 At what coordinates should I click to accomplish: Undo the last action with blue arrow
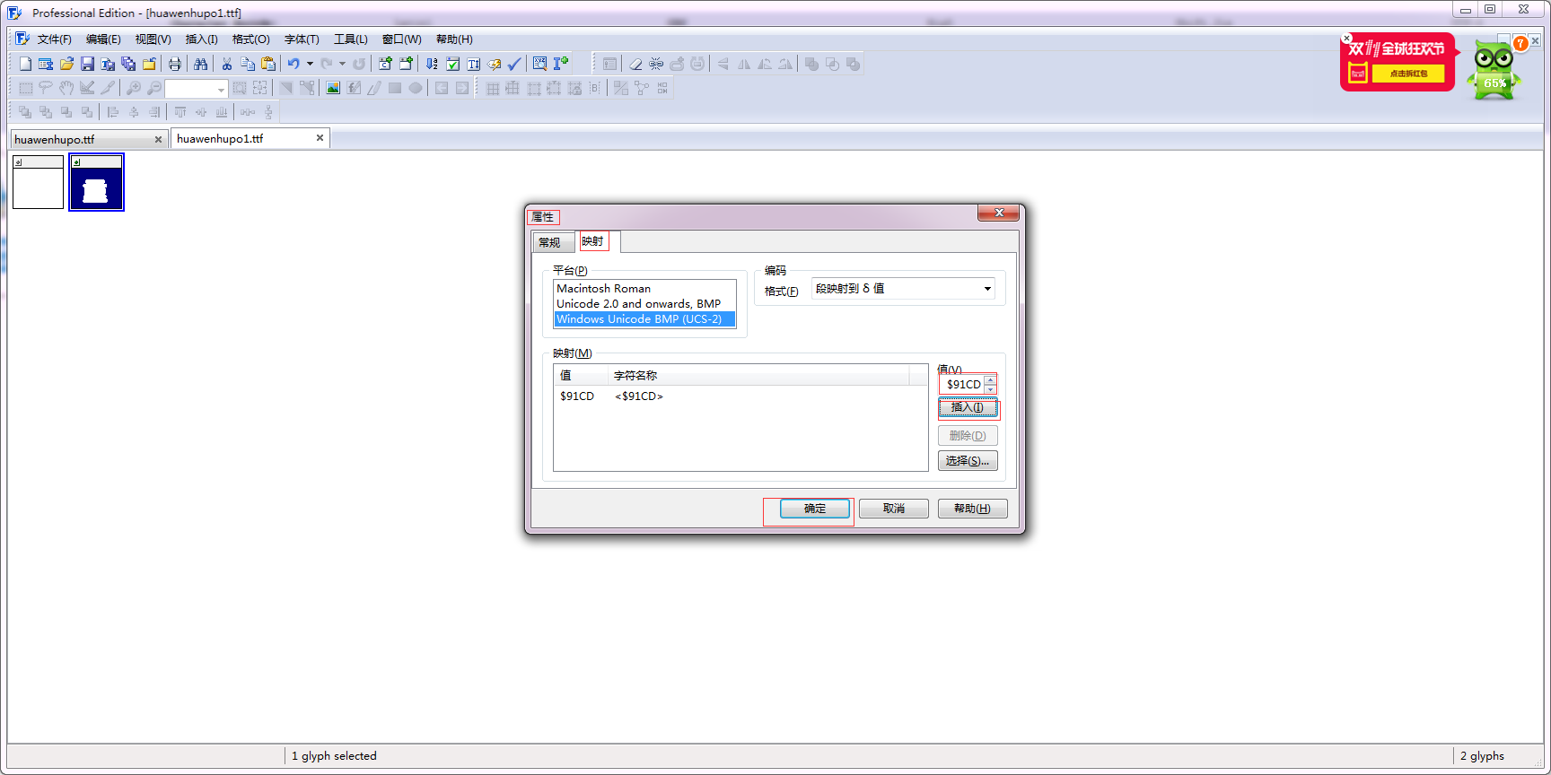[x=294, y=64]
